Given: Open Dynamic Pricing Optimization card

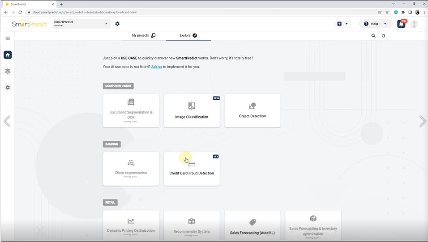Looking at the screenshot, I should tap(131, 225).
